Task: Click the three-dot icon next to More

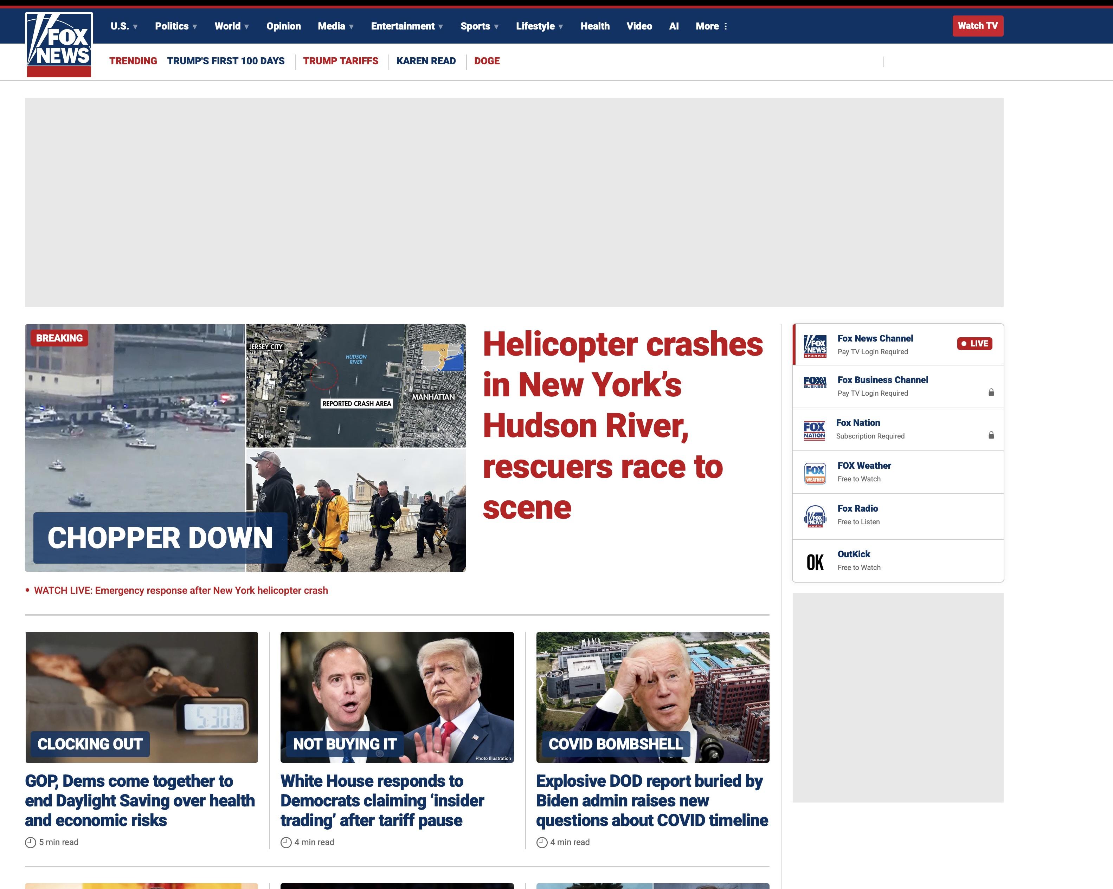Action: pyautogui.click(x=726, y=26)
